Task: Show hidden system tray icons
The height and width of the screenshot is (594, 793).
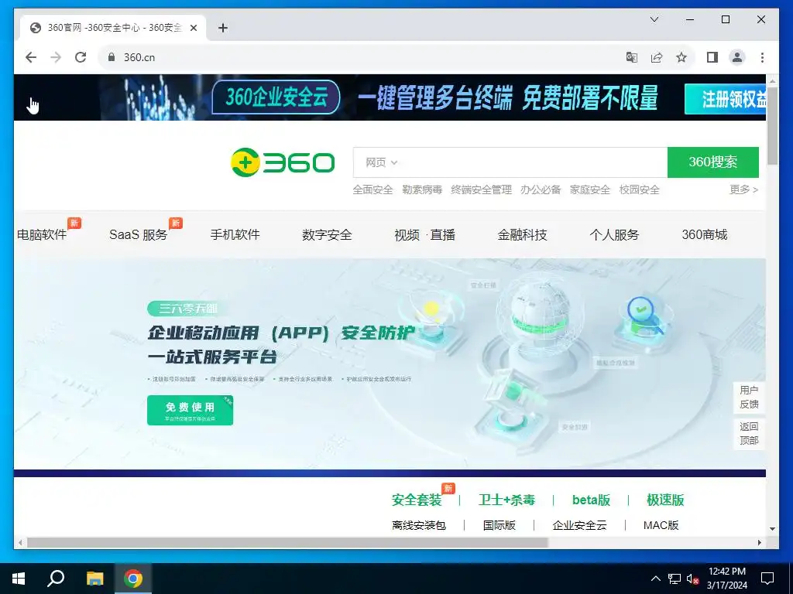Action: click(655, 579)
